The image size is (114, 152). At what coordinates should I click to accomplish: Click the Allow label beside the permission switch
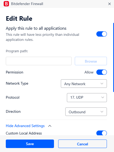pyautogui.click(x=89, y=72)
